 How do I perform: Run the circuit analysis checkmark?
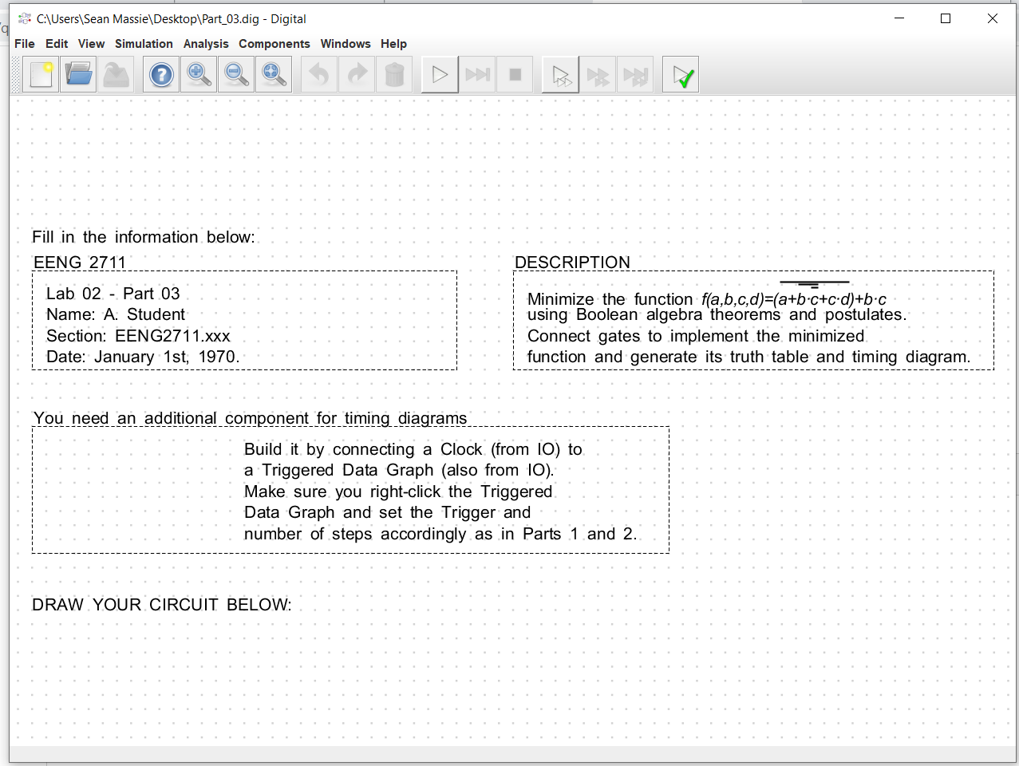pyautogui.click(x=680, y=74)
